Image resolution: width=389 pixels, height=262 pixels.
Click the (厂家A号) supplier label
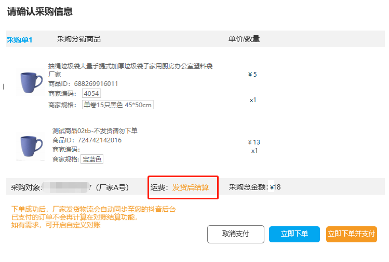[112, 187]
